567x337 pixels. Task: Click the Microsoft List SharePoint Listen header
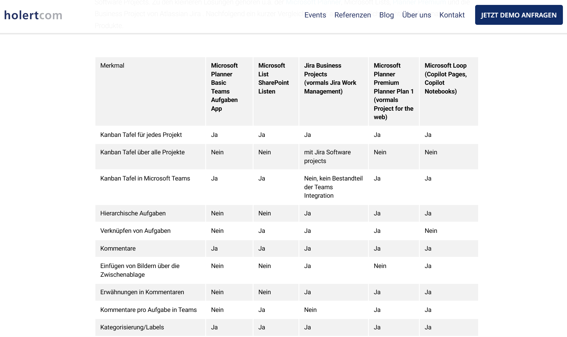point(273,79)
